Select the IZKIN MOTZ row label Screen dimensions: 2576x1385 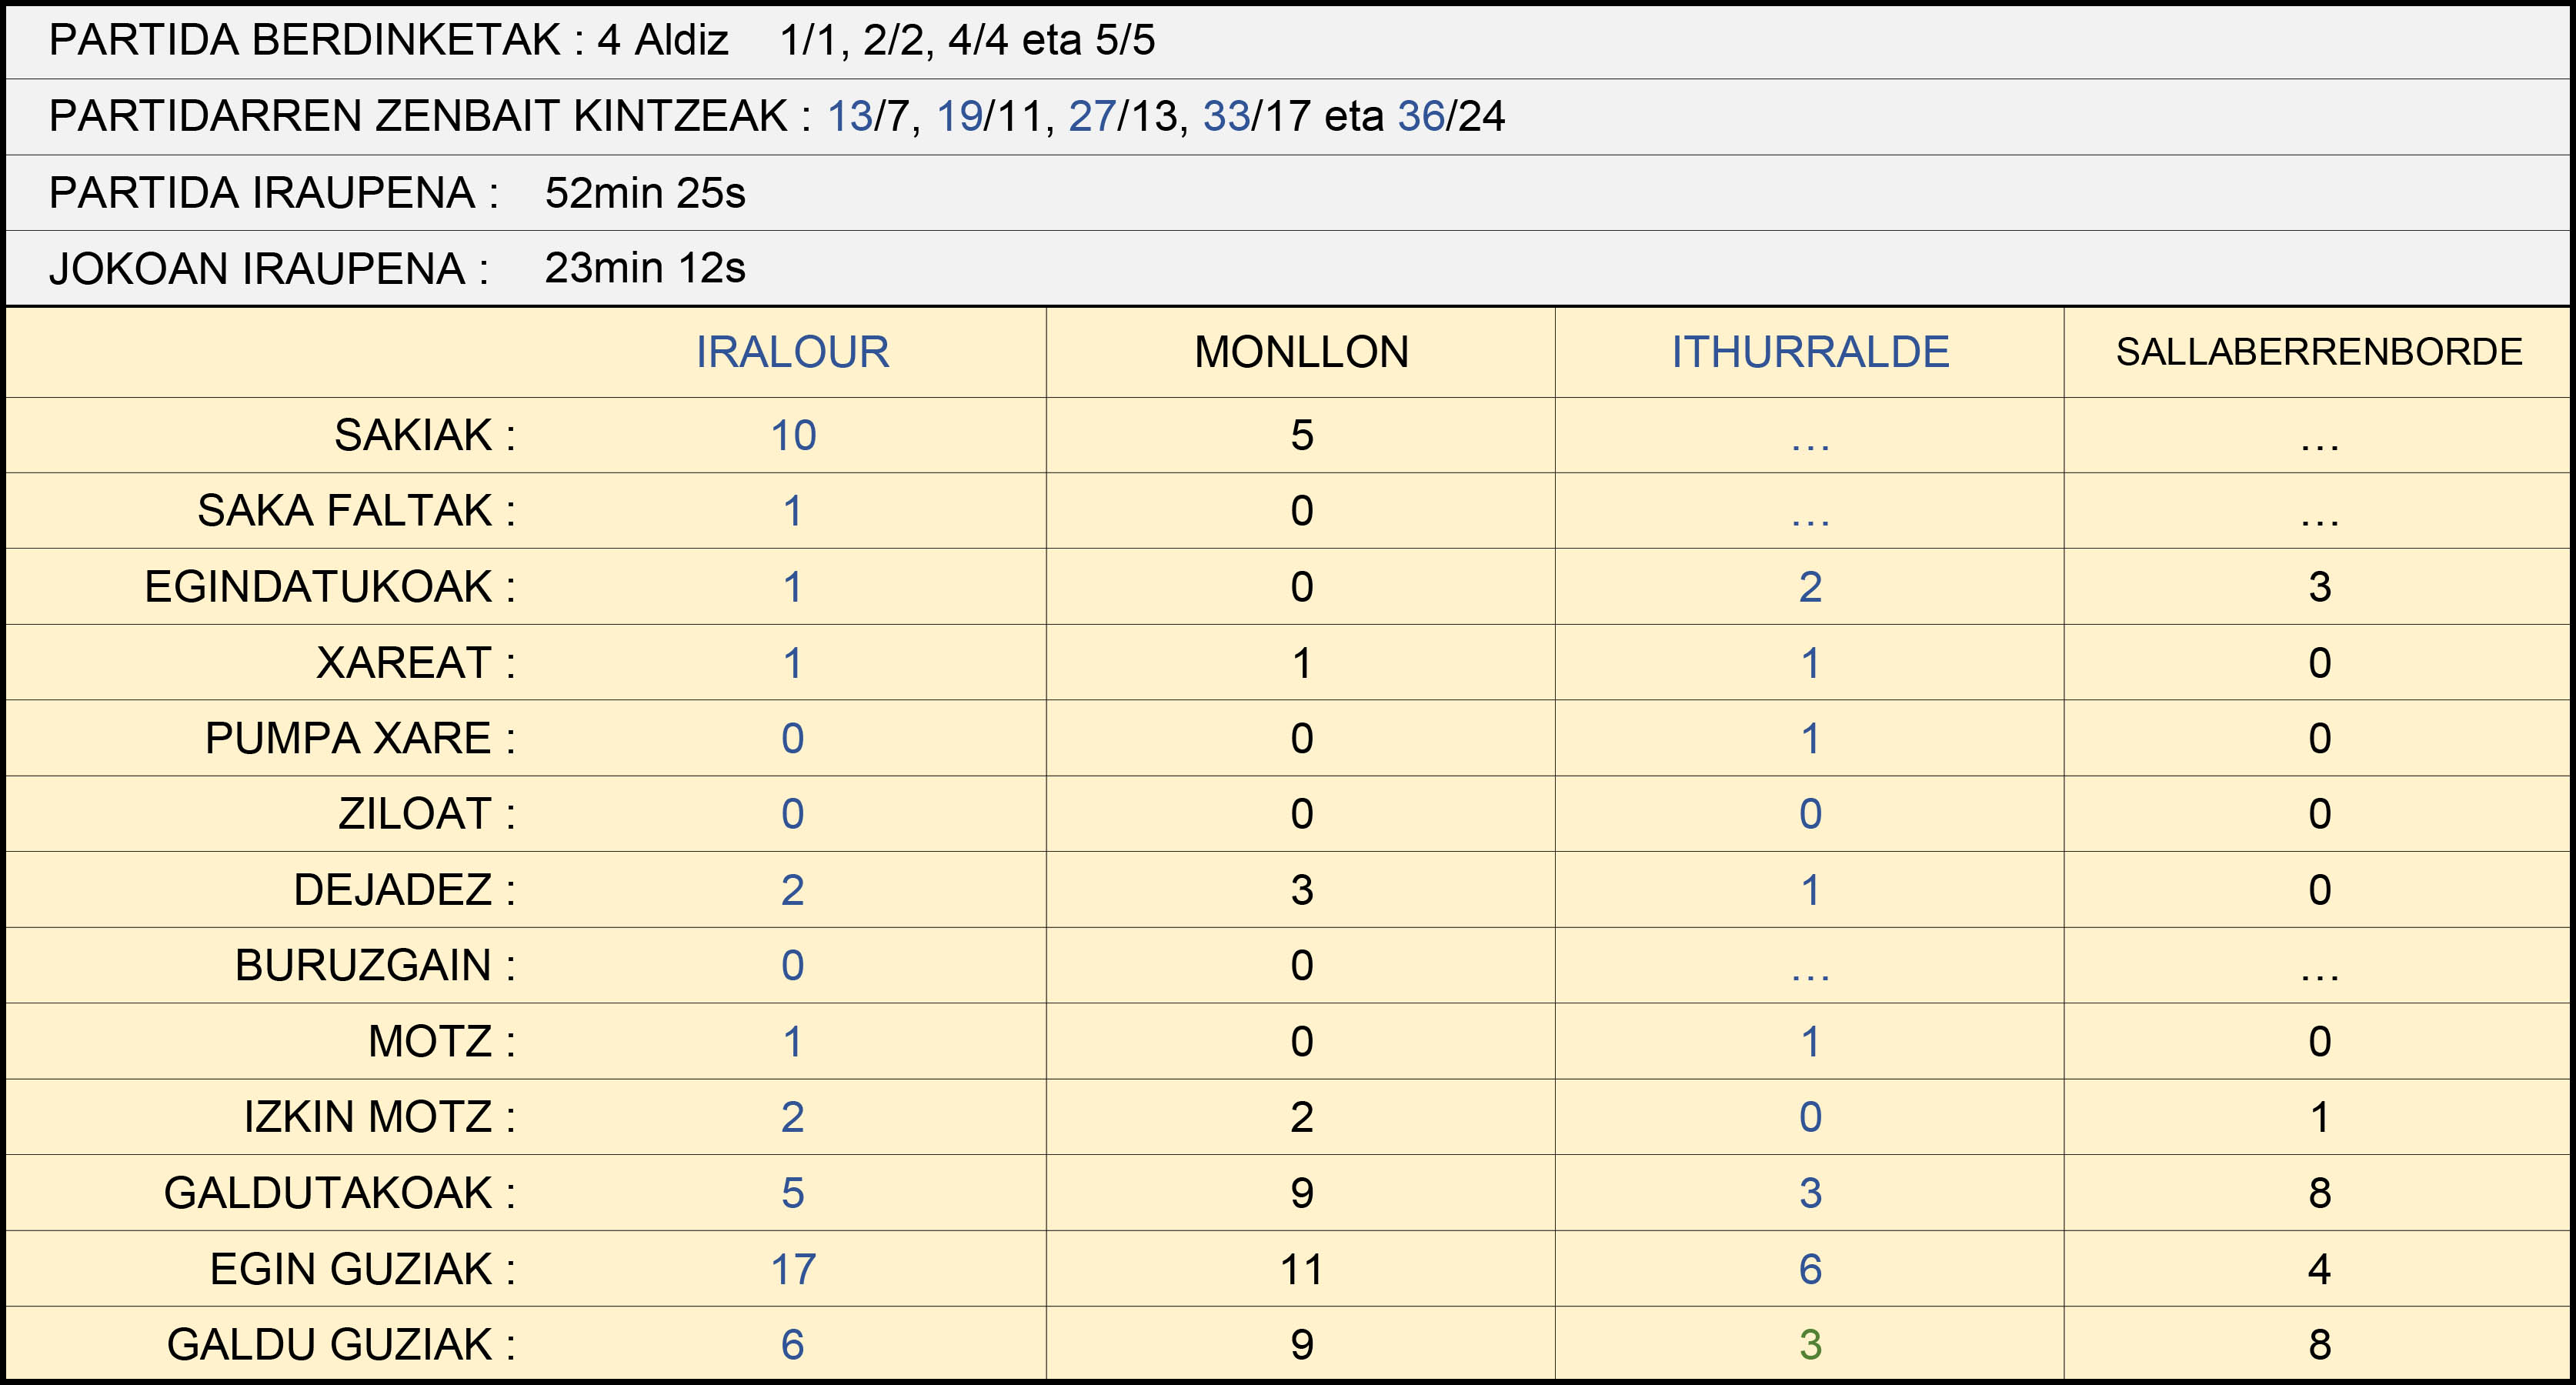(x=380, y=1117)
